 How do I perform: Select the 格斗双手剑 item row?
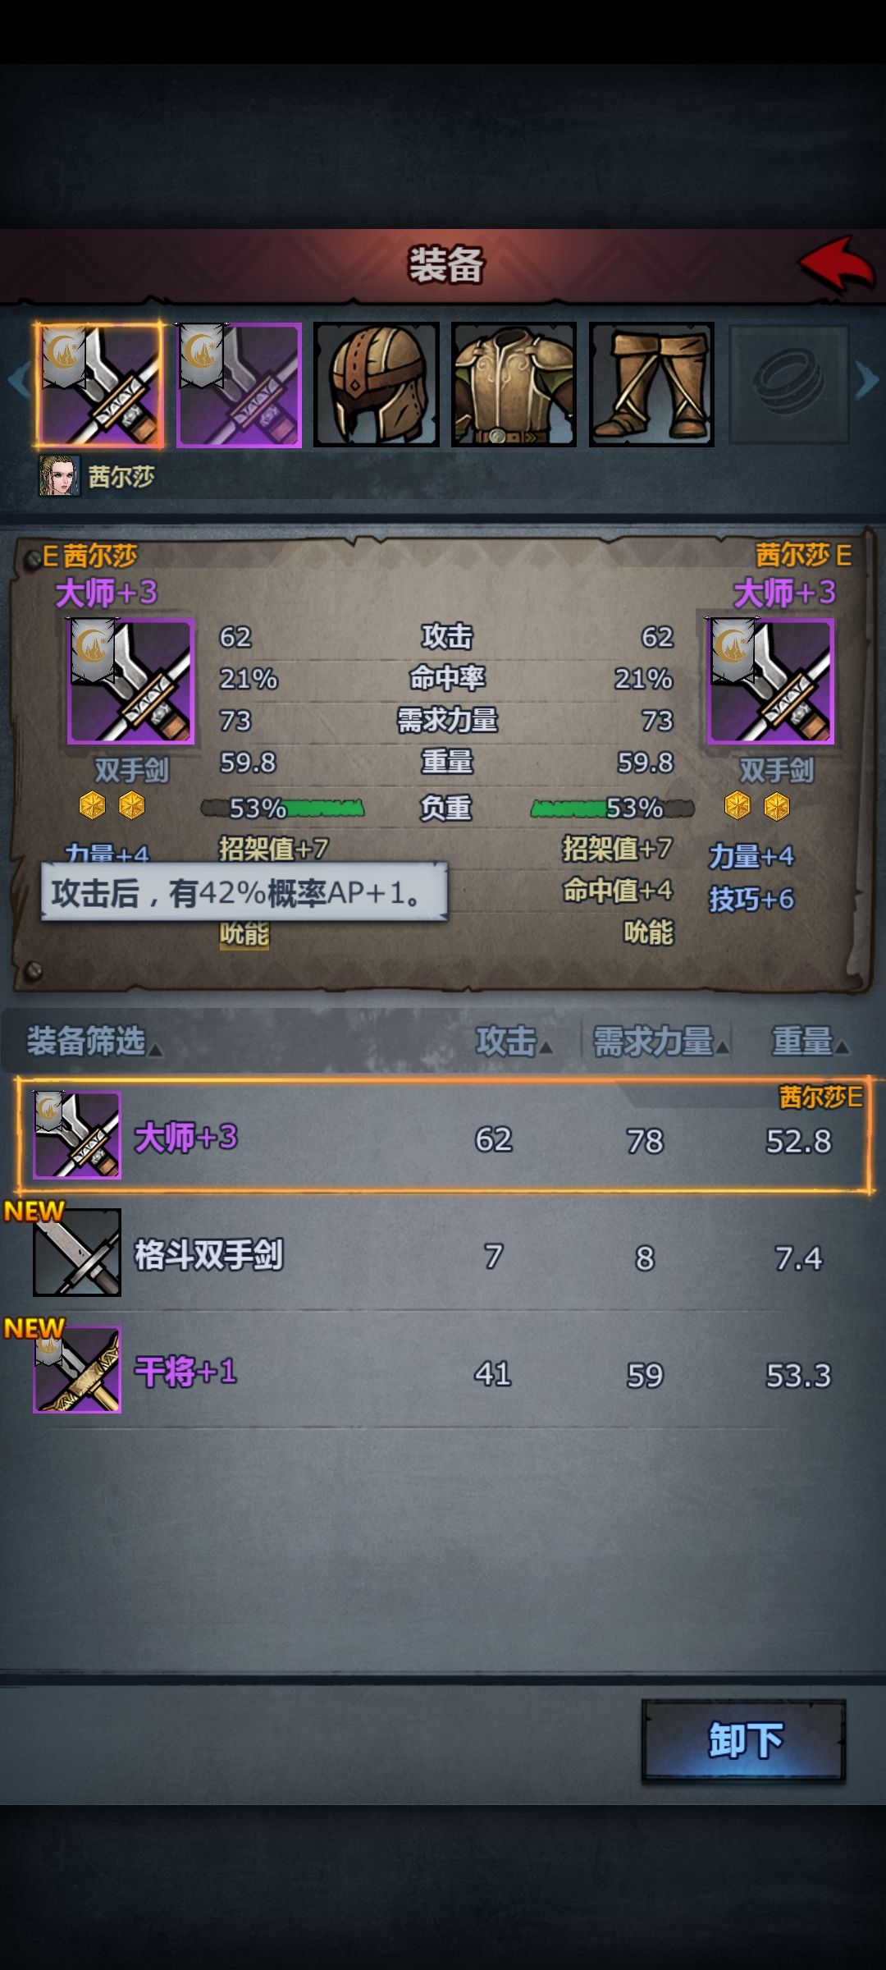(444, 1253)
